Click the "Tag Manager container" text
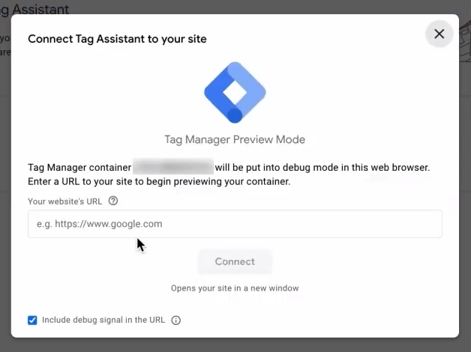Viewport: 471px width, 352px height. click(78, 167)
